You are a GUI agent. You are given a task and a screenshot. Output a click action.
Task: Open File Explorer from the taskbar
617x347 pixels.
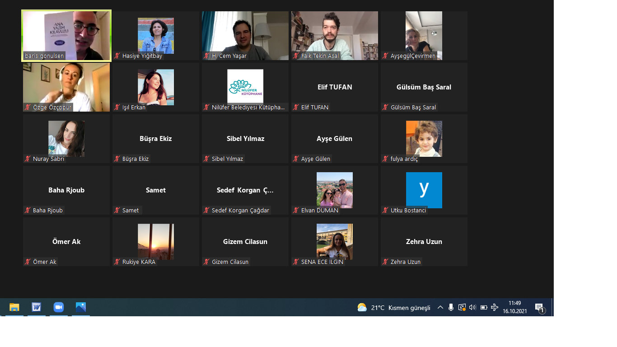14,307
